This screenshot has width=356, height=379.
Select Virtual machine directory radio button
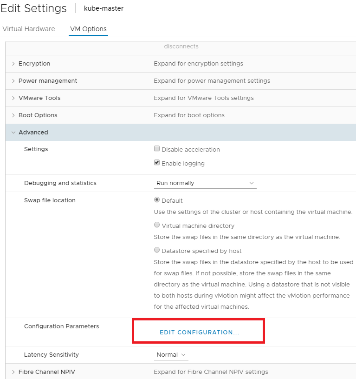pos(157,225)
